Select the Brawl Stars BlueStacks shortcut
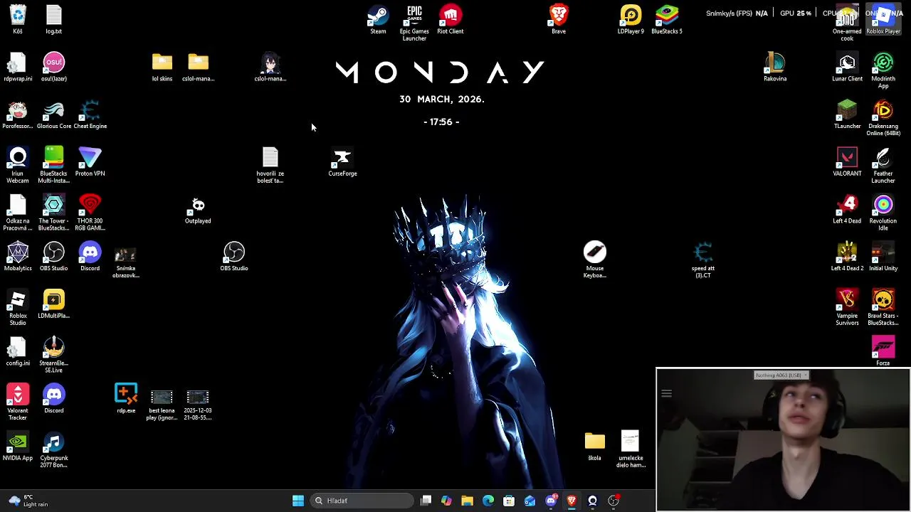This screenshot has width=911, height=512. coord(883,307)
